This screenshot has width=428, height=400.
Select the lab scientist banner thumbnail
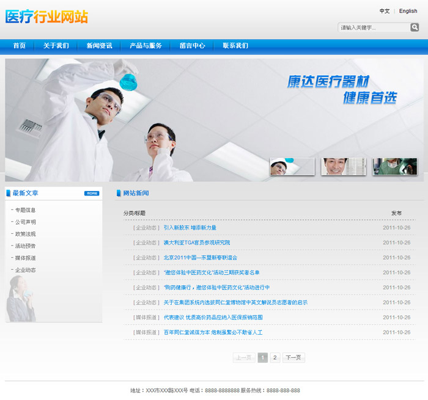pos(292,166)
